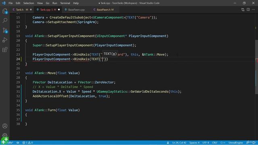Open the Extensions view

(x=5, y=50)
